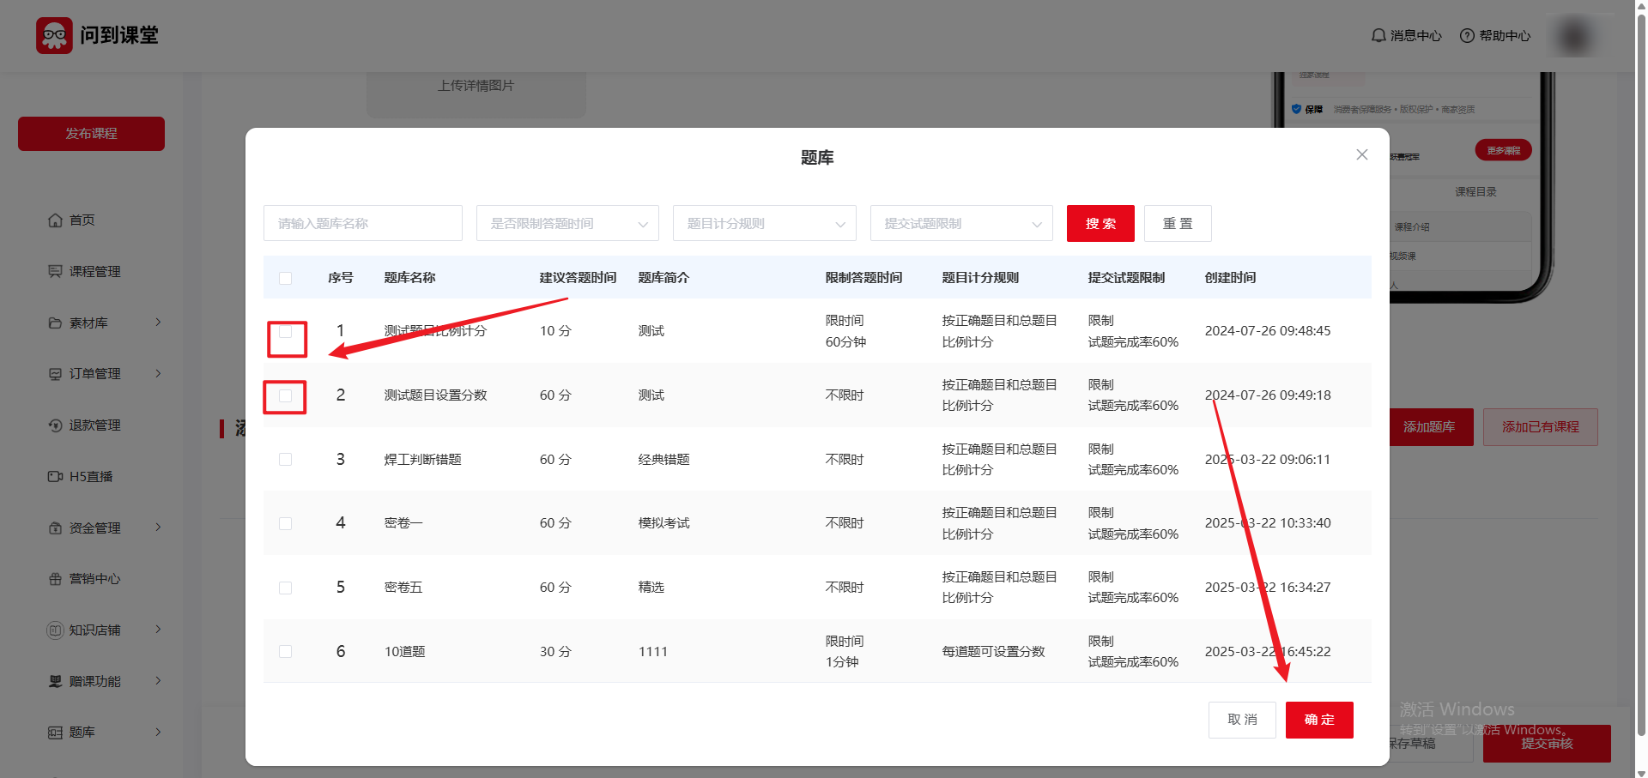
Task: Click the 题库名称 column header
Action: click(410, 278)
